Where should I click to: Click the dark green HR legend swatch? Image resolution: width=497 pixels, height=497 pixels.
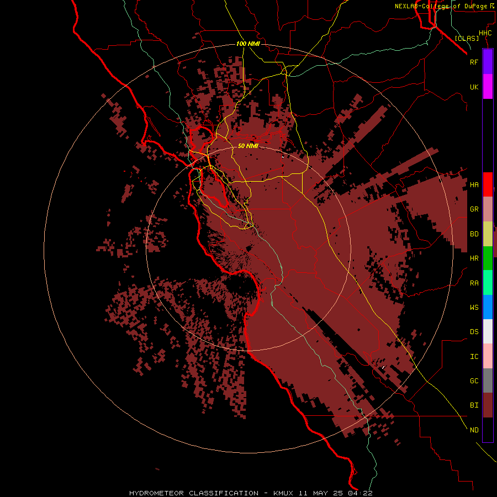[488, 258]
